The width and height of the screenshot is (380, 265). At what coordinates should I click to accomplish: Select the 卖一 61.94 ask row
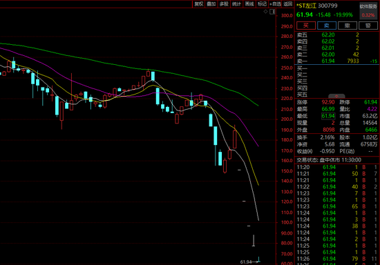(337, 61)
